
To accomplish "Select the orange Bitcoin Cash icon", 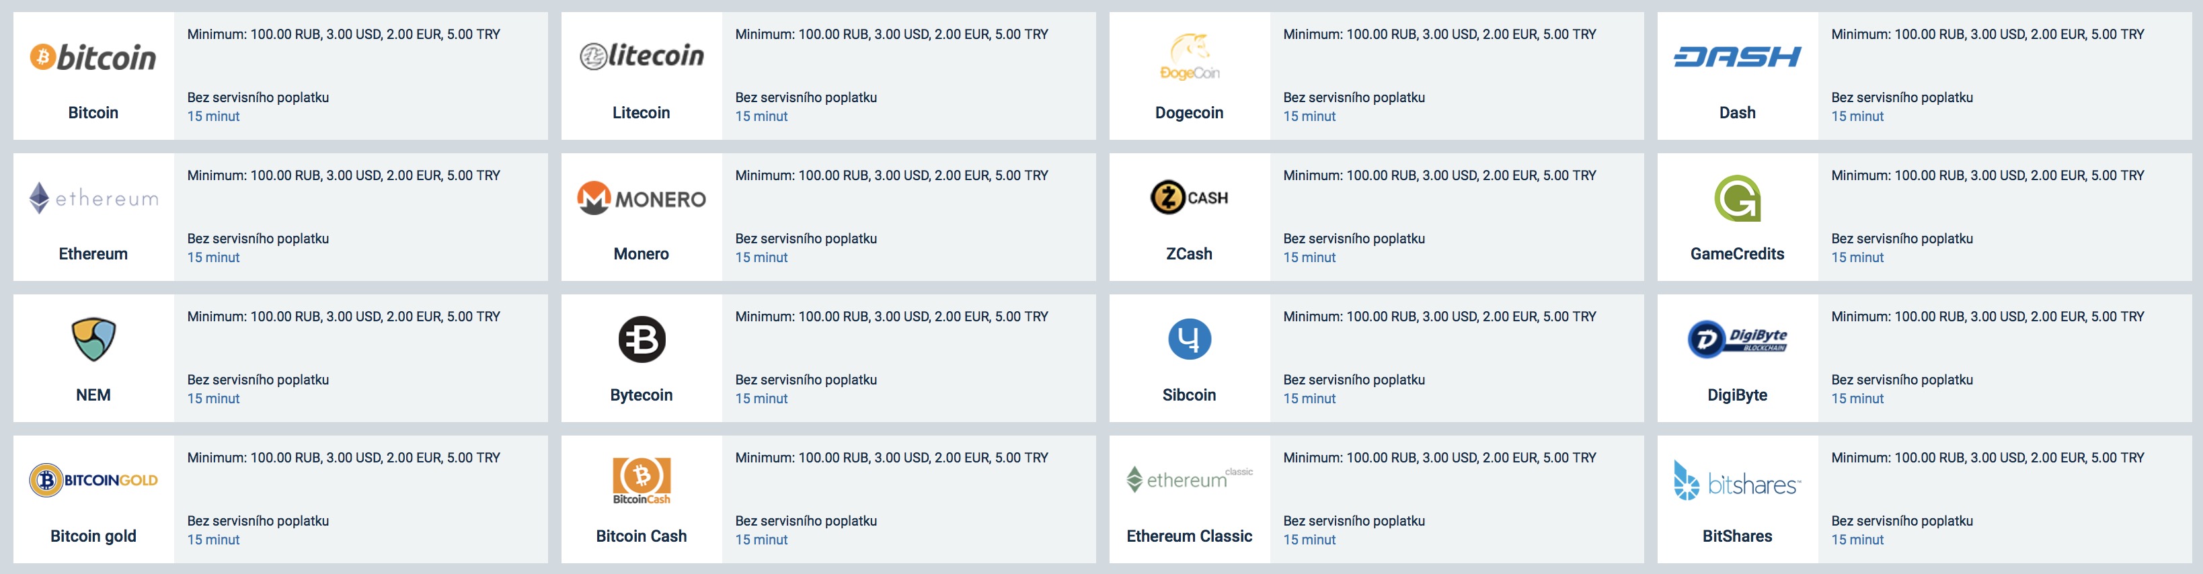I will click(x=642, y=480).
